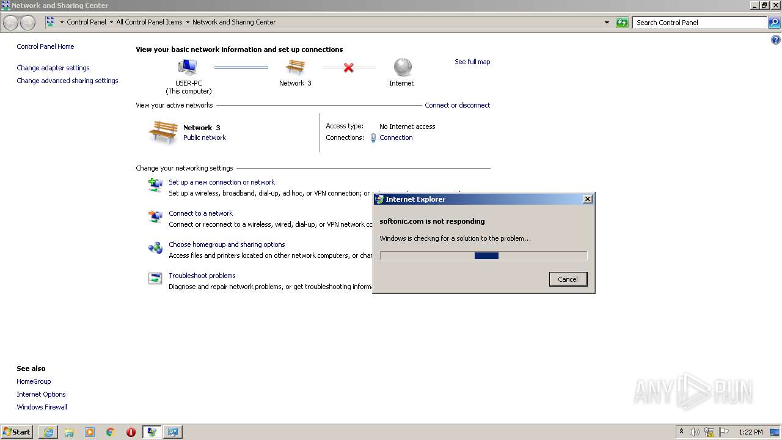Screen dimensions: 782x440
Task: Expand the arrow after All Control Panel Items
Action: (x=188, y=23)
